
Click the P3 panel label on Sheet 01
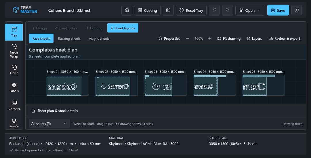pos(64,86)
